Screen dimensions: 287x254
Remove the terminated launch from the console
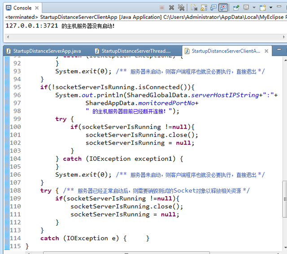tap(171, 8)
